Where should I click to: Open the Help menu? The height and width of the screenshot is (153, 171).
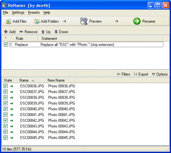(47, 12)
